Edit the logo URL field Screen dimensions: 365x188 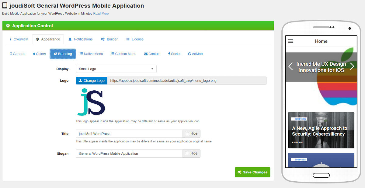coord(187,81)
